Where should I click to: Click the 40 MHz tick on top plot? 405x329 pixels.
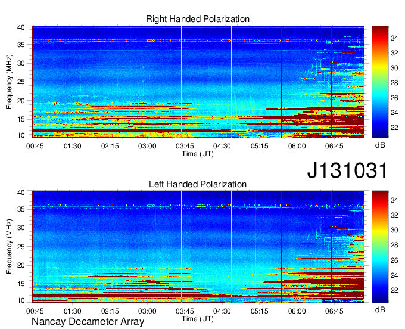(x=21, y=27)
